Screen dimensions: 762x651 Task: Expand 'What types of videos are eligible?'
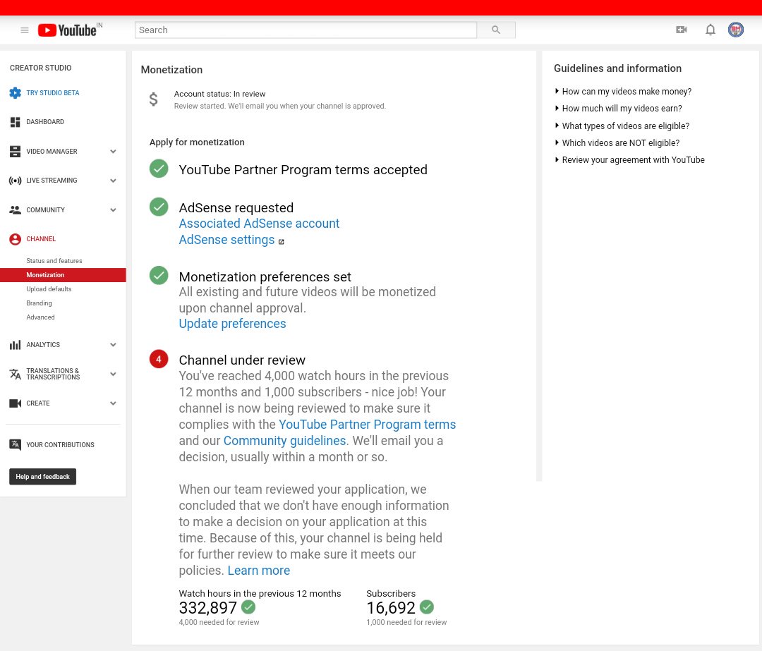(x=622, y=126)
